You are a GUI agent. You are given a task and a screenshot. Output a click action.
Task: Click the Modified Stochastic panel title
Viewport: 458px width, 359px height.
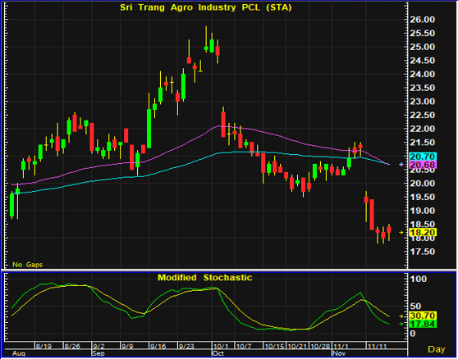[x=204, y=277]
